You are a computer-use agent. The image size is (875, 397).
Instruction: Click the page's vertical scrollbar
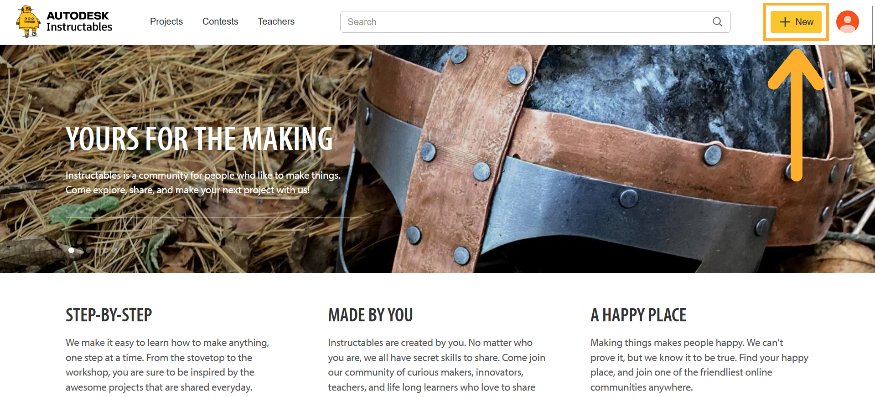(873, 198)
